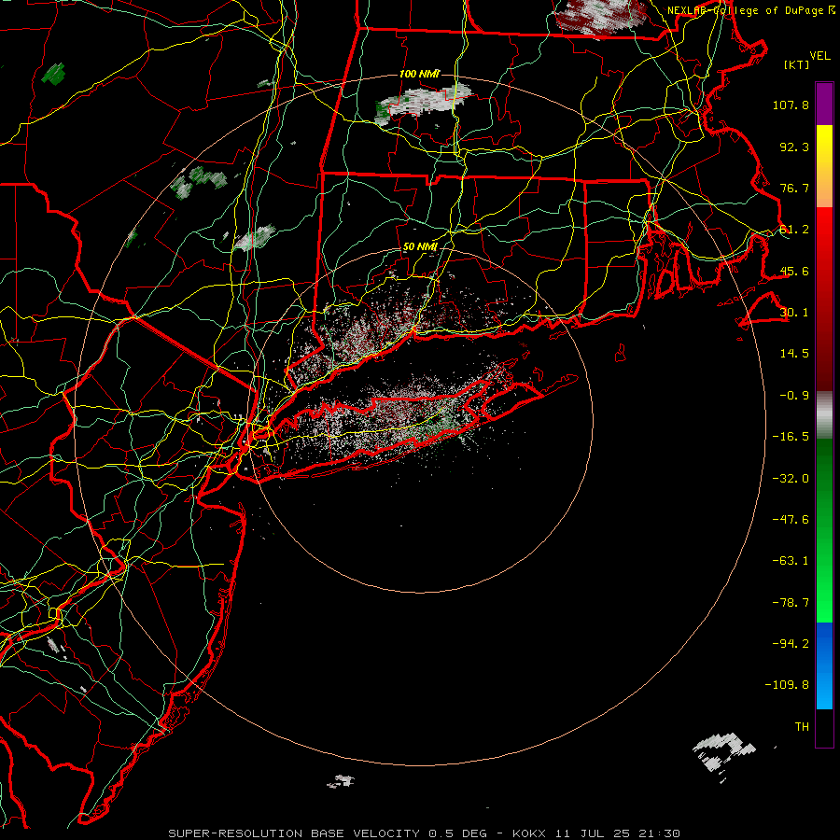Pick the gray near-zero segment of color bar
Viewport: 840px width, 840px height.
tap(824, 413)
